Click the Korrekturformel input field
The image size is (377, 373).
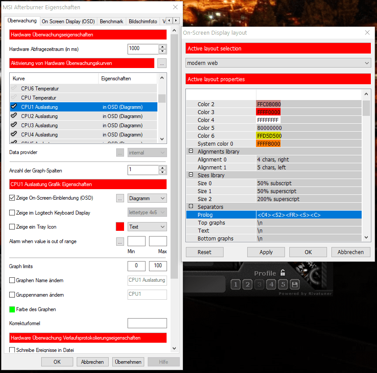coord(147,323)
